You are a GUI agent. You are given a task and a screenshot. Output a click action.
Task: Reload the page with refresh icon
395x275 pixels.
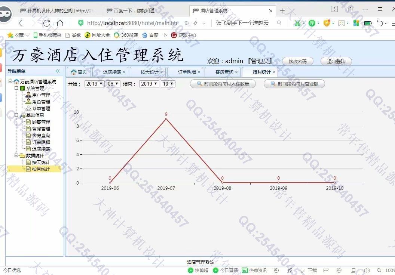(47, 23)
